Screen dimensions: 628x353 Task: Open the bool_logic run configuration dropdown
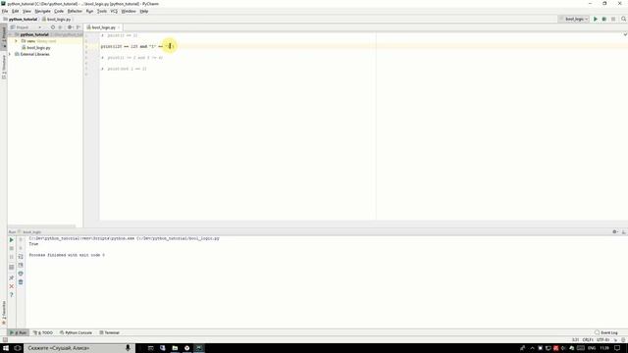pos(574,19)
